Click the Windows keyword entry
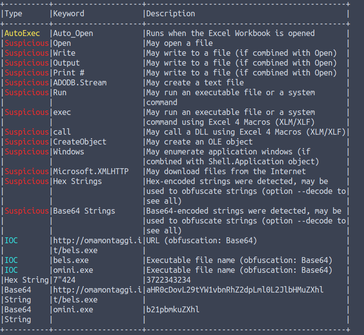 [68, 152]
